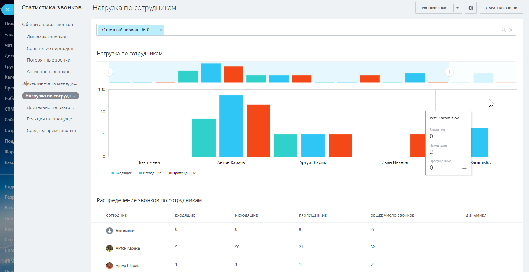The width and height of the screenshot is (529, 272).
Task: Close the statistics panel with the X button
Action: tap(7, 10)
